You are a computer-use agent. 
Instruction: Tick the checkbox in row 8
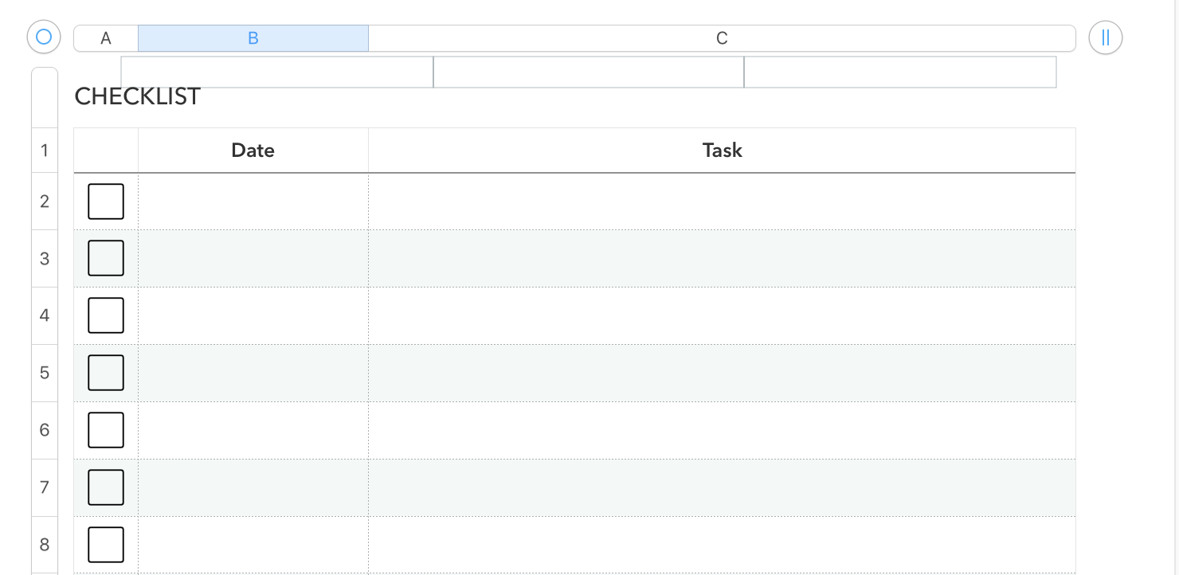(106, 545)
